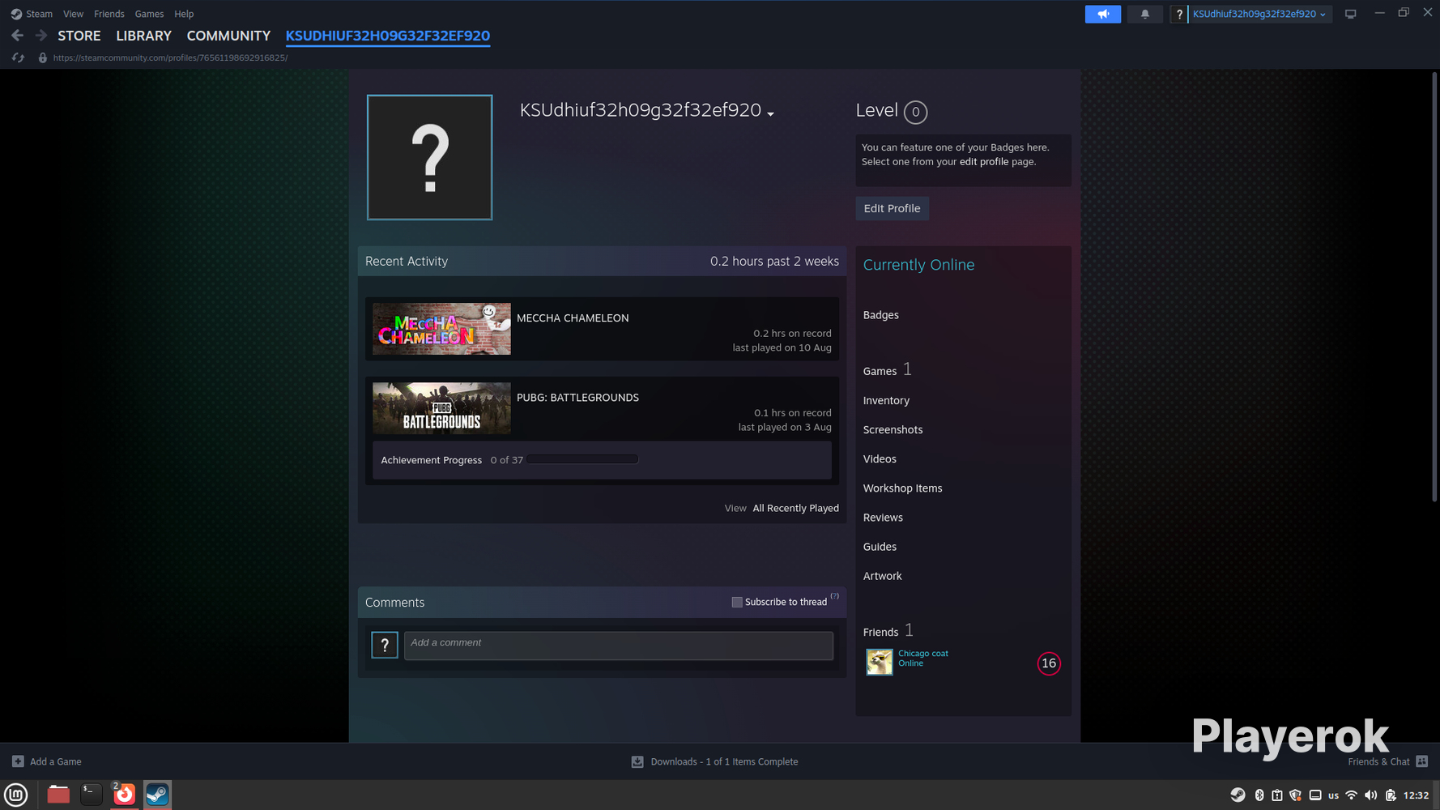View All Recently Played games

pyautogui.click(x=796, y=509)
